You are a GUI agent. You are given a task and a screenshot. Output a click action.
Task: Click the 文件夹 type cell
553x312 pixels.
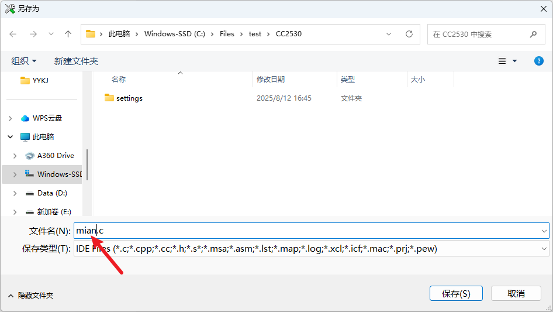pos(351,98)
